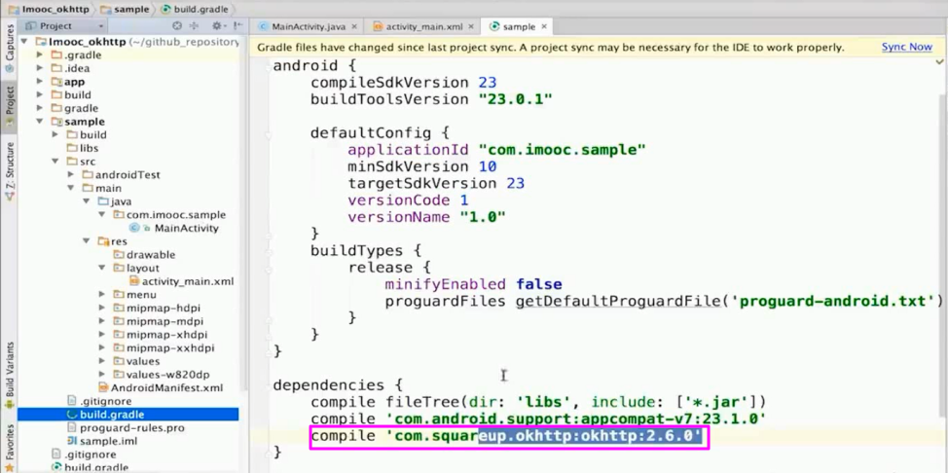This screenshot has width=948, height=473.
Task: Collapse the Imooc_okhttp root node
Action: pos(24,42)
